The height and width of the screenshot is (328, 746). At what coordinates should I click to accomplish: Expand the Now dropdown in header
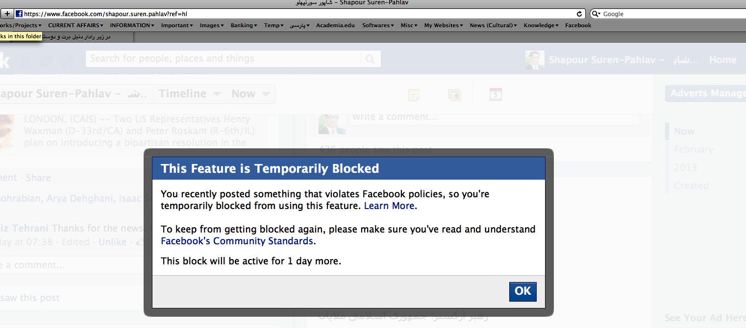tap(250, 94)
